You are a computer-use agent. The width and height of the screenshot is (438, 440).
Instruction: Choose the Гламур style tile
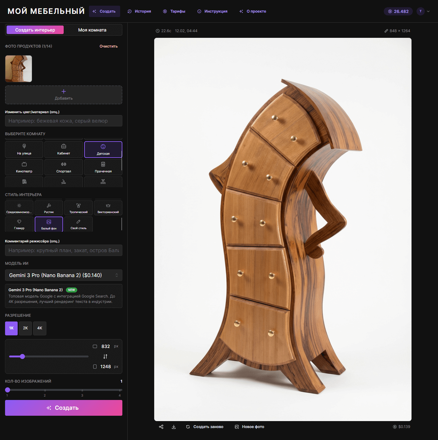[x=19, y=224]
